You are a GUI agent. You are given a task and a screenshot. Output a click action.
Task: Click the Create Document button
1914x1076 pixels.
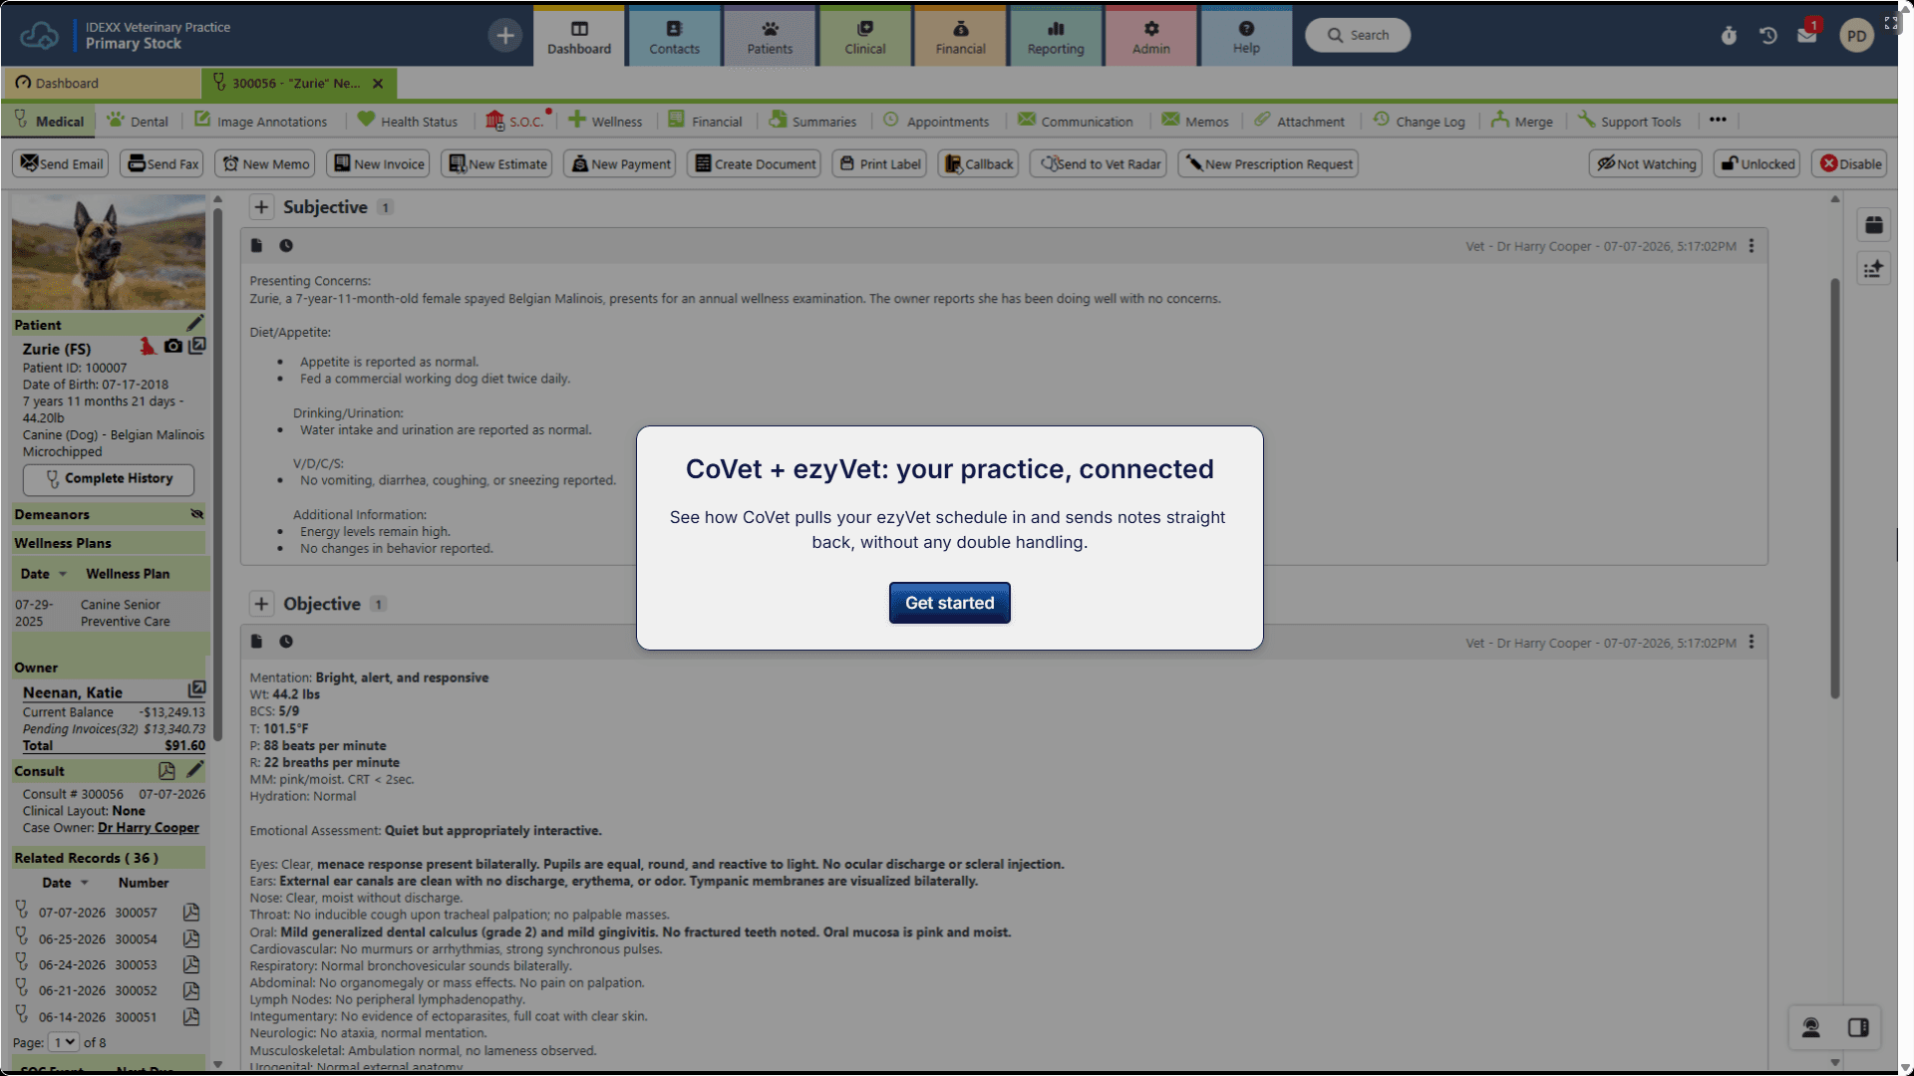pyautogui.click(x=754, y=164)
